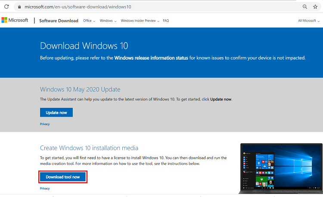Open the Software Download home link
323x197 pixels.
pyautogui.click(x=59, y=21)
